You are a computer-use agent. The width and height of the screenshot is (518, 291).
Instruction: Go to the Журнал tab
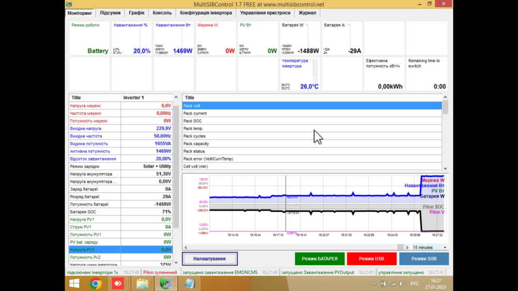click(x=307, y=13)
